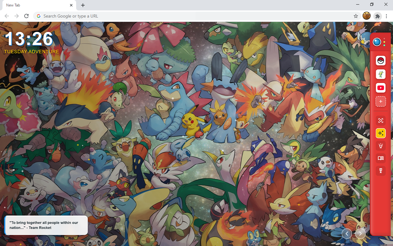Open the green Pokemon shortcut below Pokeball

coord(380,74)
